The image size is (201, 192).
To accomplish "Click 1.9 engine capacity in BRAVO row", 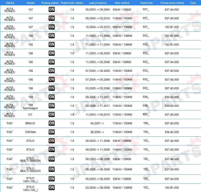I will (72, 123).
